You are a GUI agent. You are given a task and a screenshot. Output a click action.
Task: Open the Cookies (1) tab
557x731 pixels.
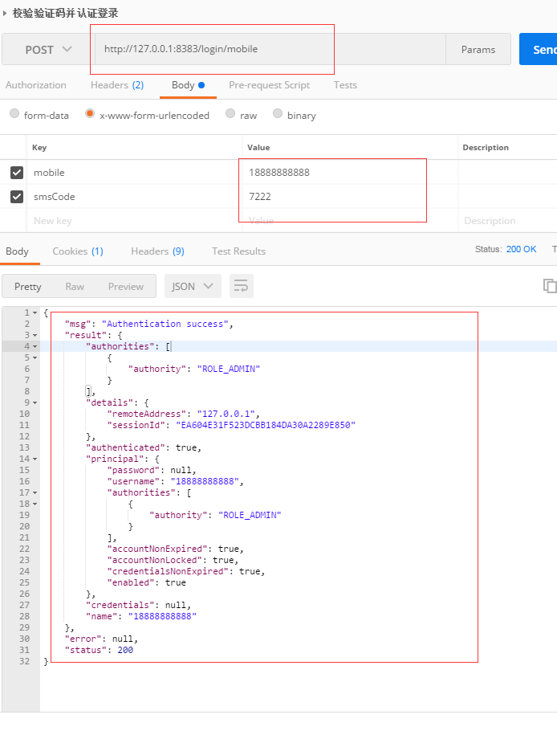78,251
